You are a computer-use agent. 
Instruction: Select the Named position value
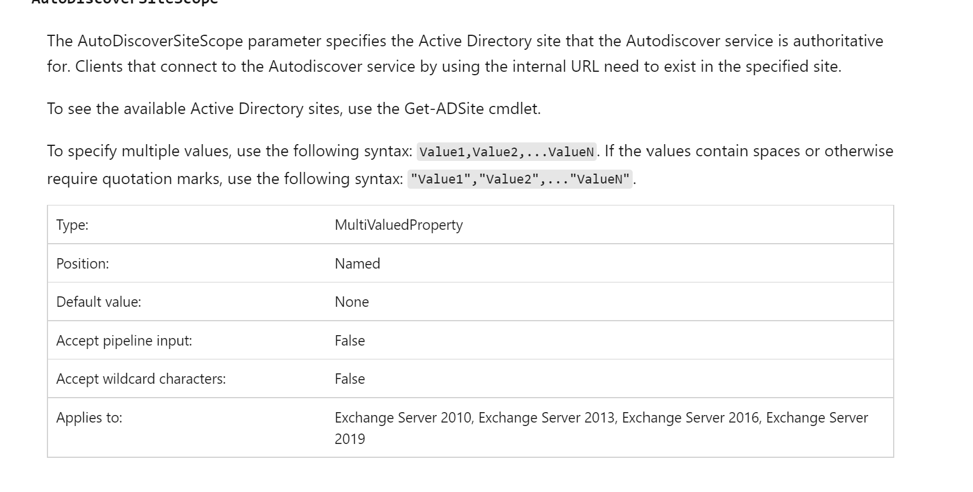pyautogui.click(x=357, y=263)
